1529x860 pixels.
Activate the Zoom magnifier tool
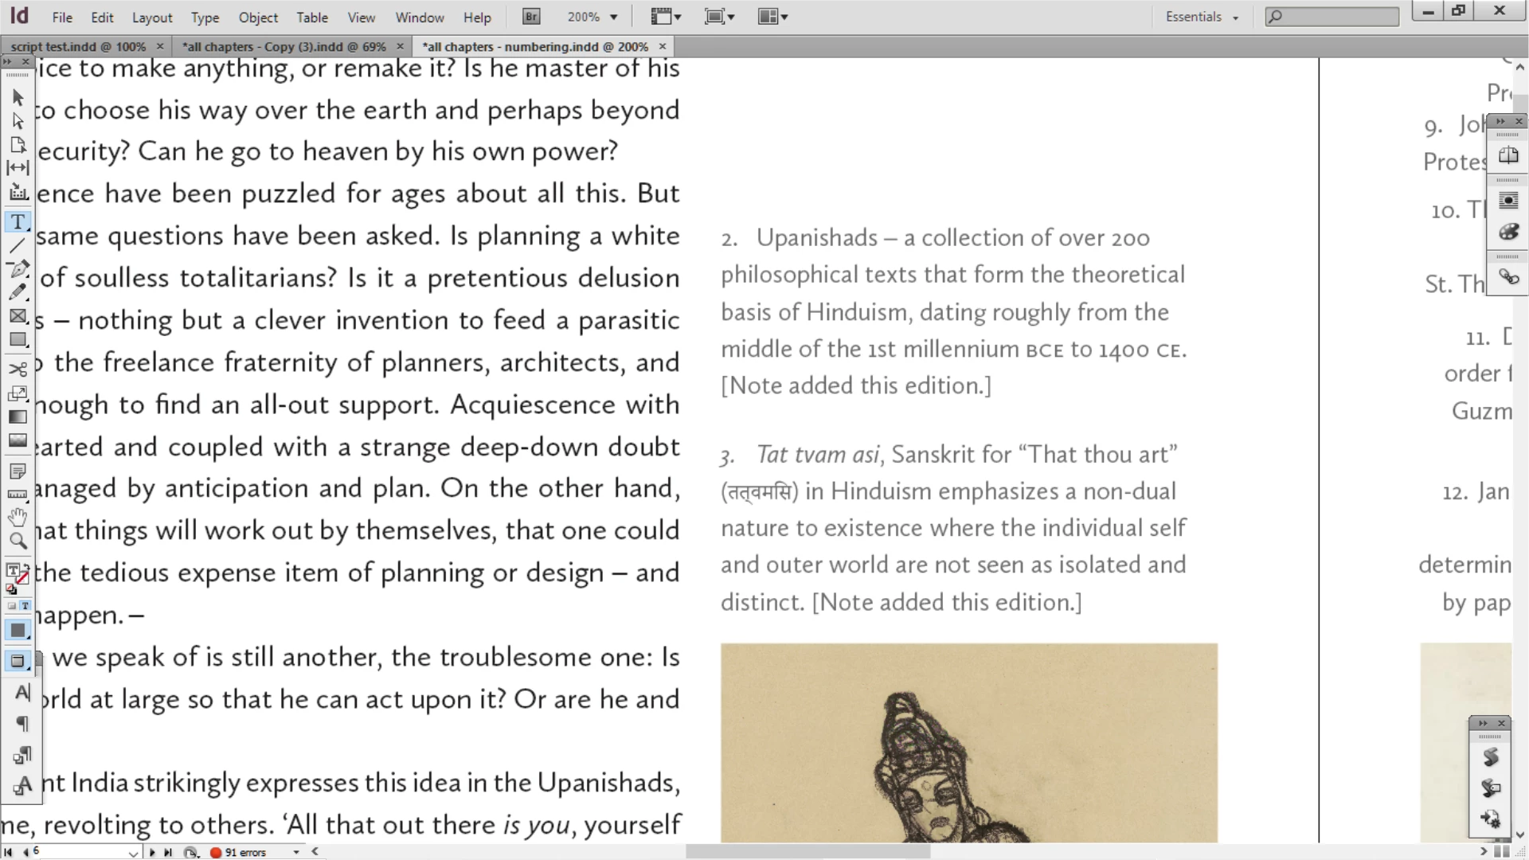coord(18,541)
